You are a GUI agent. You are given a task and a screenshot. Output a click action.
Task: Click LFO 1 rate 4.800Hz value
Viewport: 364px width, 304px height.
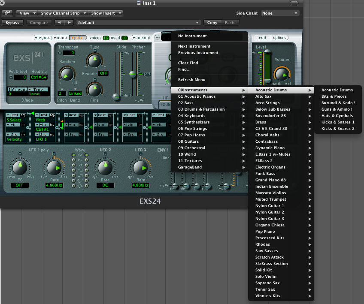(54, 185)
